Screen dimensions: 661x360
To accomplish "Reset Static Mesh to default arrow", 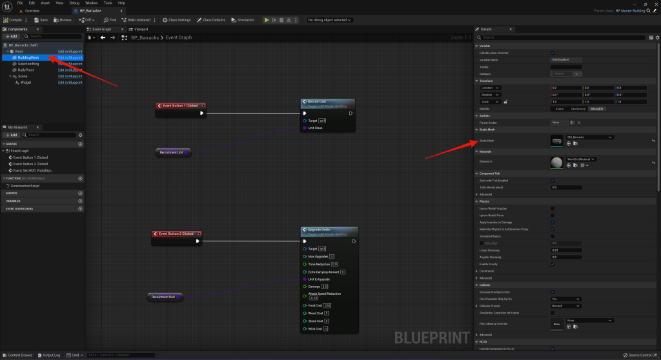I will tap(653, 141).
